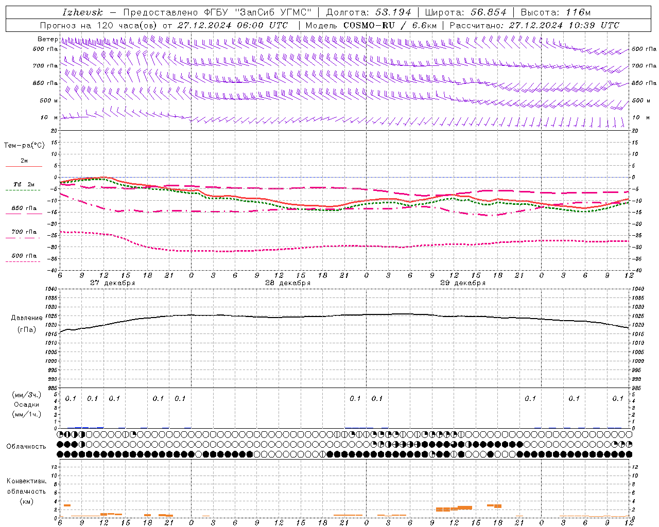Click the dotted line sample under 500 гПа legend
This screenshot has width=659, height=527.
pyautogui.click(x=23, y=261)
